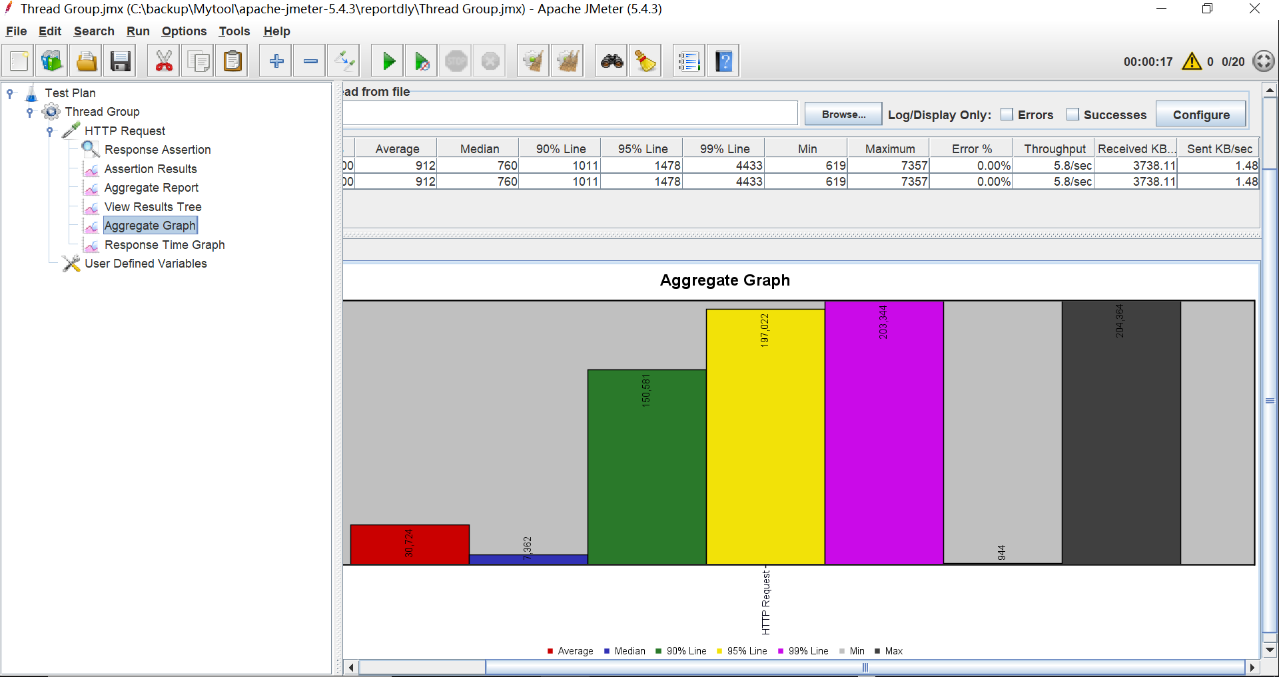Image resolution: width=1279 pixels, height=677 pixels.
Task: Click the remote engines status icon
Action: click(1263, 61)
